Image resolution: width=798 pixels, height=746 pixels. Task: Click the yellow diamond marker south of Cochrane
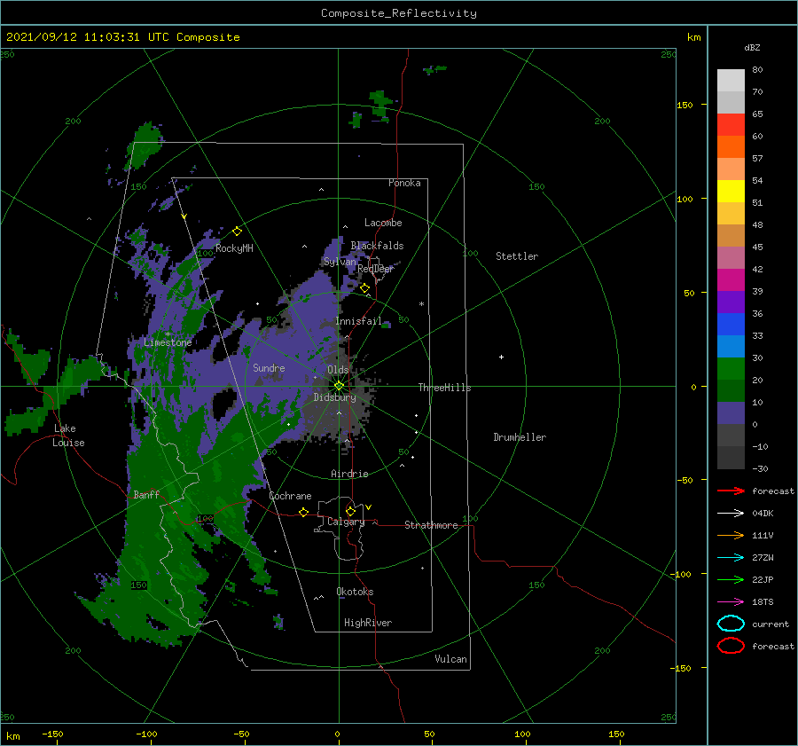[x=303, y=512]
